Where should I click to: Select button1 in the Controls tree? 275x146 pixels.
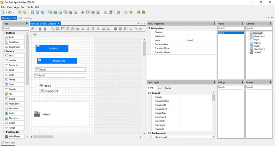point(258,33)
